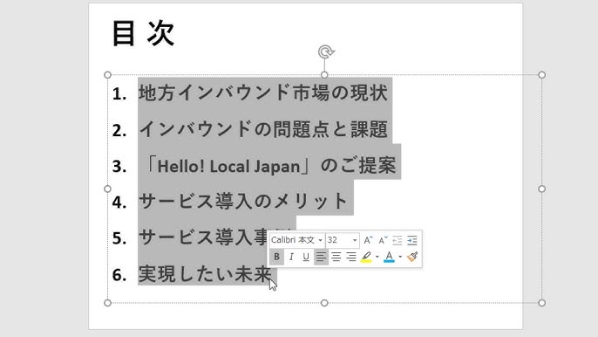Viewport: 598px width, 337px height.
Task: Click the top-left resize handle of text box
Action: (x=107, y=75)
